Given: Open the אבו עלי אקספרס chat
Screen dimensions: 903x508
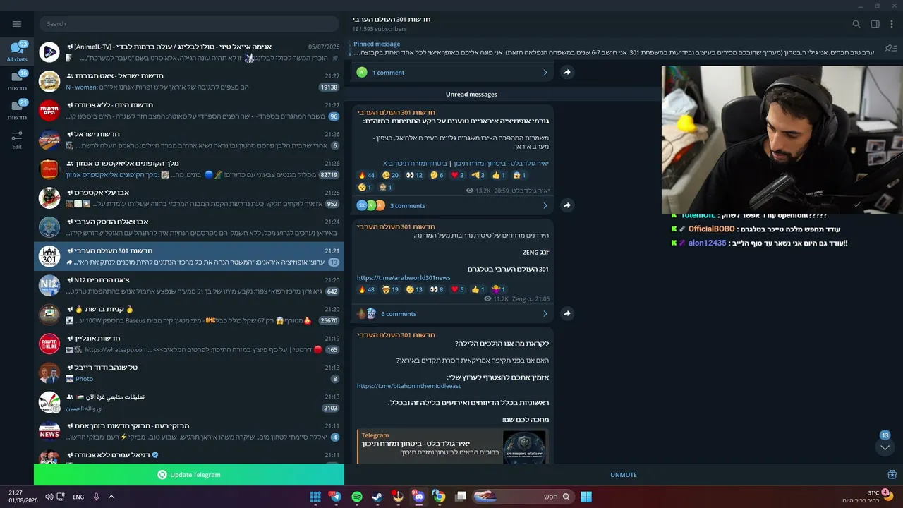Looking at the screenshot, I should tap(189, 198).
